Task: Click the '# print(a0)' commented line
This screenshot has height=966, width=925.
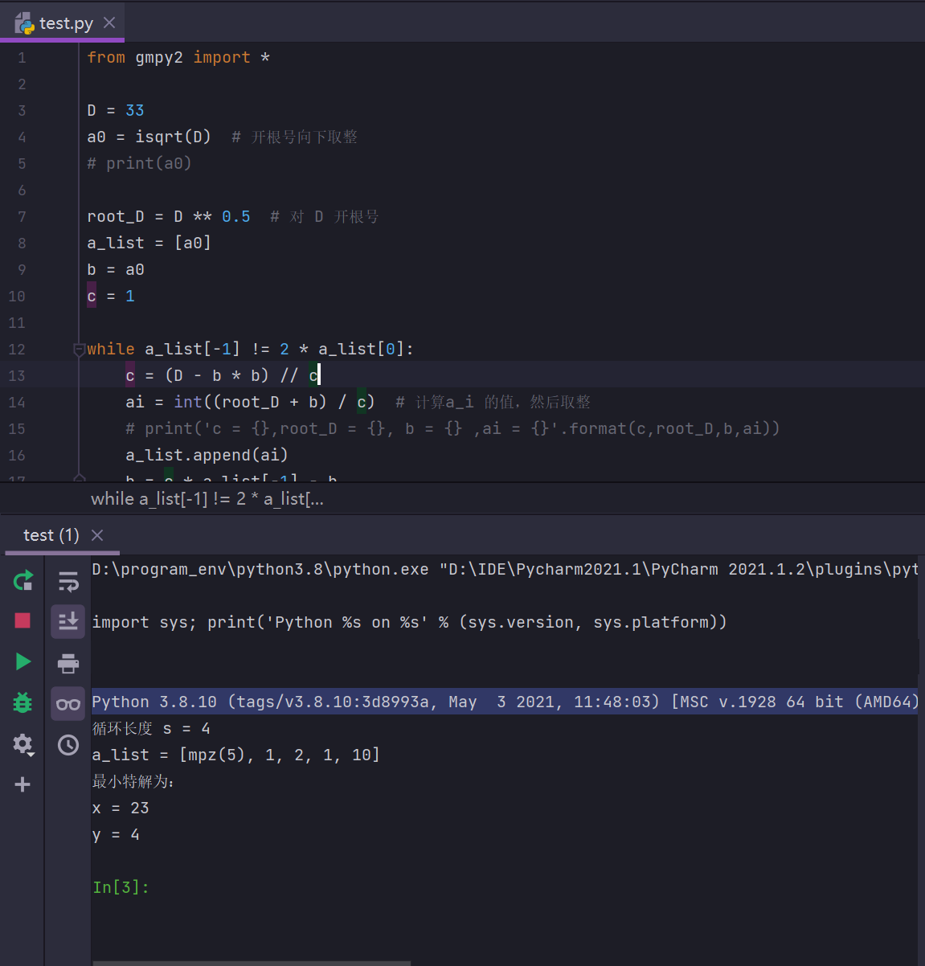Action: point(139,163)
